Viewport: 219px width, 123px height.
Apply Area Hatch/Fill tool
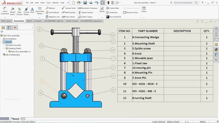[114, 17]
